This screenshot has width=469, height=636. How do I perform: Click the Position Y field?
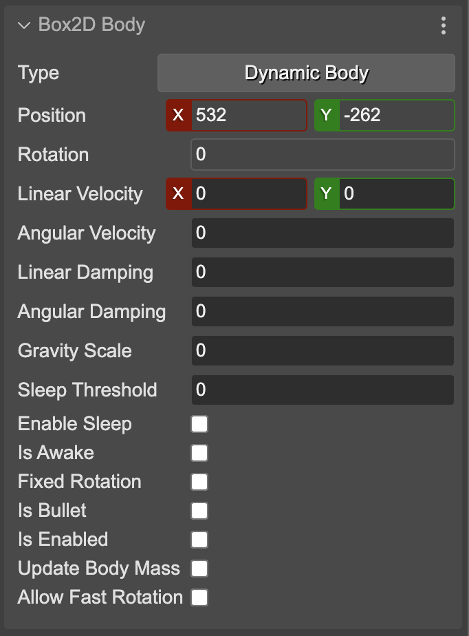point(396,115)
